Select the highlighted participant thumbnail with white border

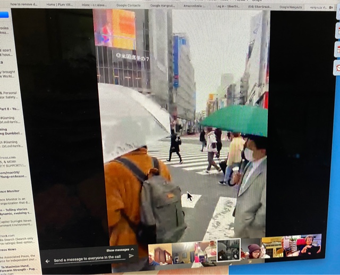pyautogui.click(x=229, y=249)
